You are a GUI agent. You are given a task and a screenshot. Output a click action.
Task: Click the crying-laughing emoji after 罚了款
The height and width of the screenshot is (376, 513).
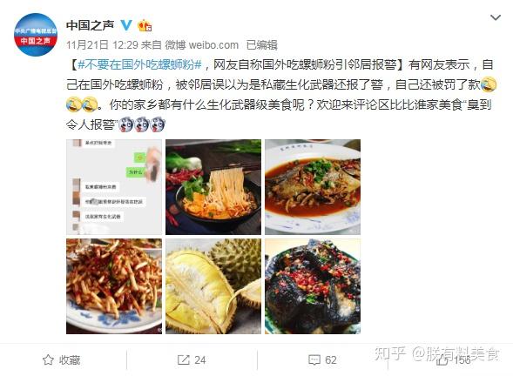[x=489, y=84]
